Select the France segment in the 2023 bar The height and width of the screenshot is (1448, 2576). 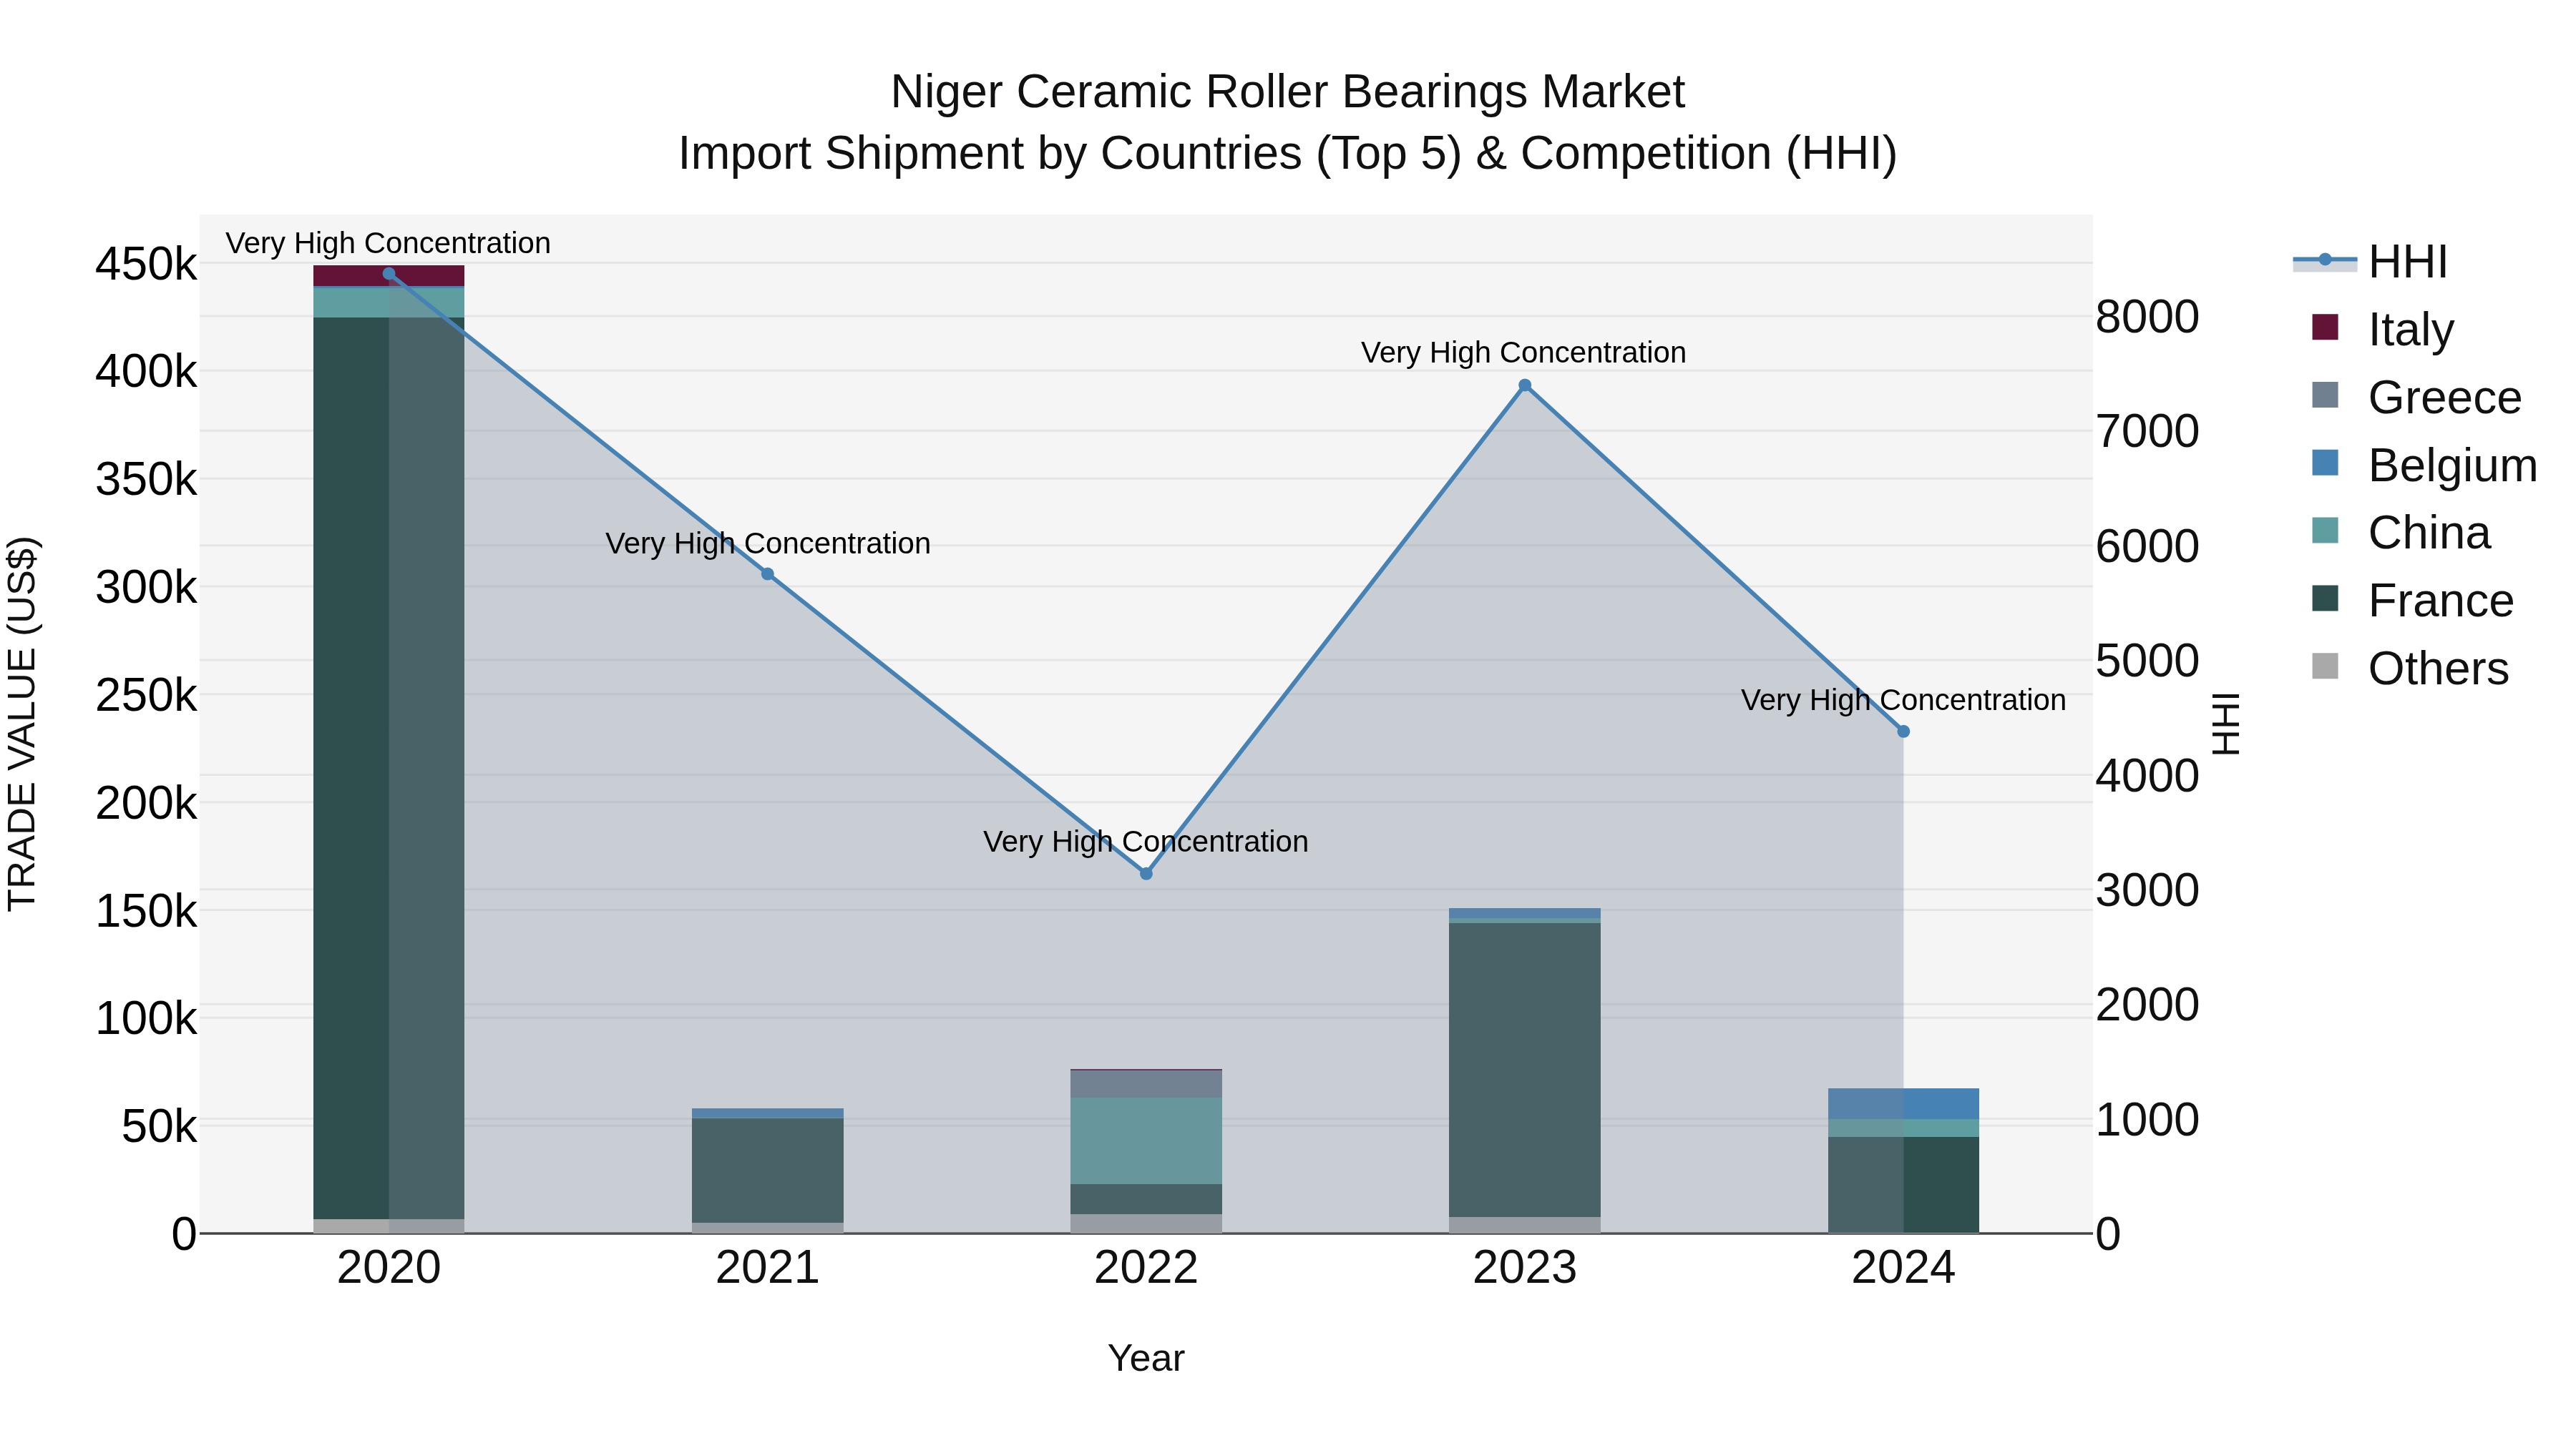(1525, 1070)
